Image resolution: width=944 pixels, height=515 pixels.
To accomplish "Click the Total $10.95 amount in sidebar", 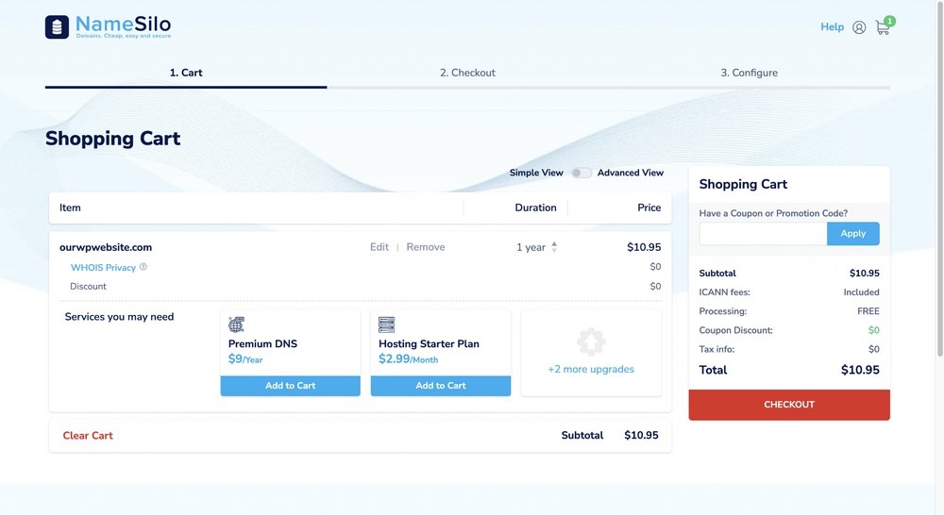I will coord(860,370).
